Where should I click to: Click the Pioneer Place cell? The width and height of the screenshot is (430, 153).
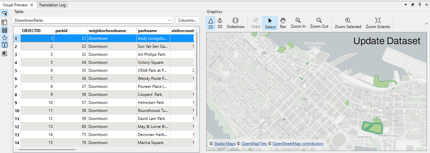153,87
